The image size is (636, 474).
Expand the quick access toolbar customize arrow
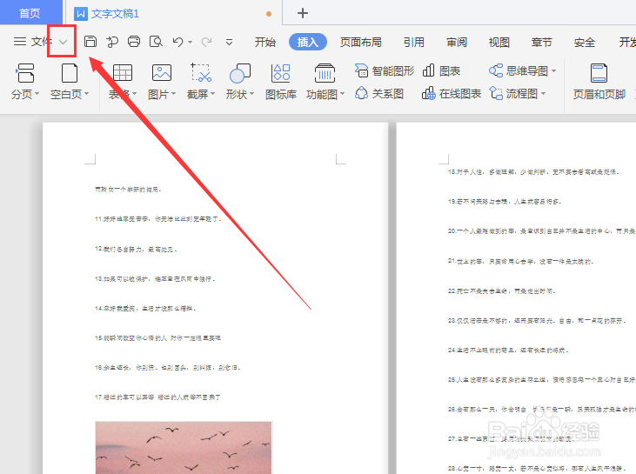click(229, 42)
